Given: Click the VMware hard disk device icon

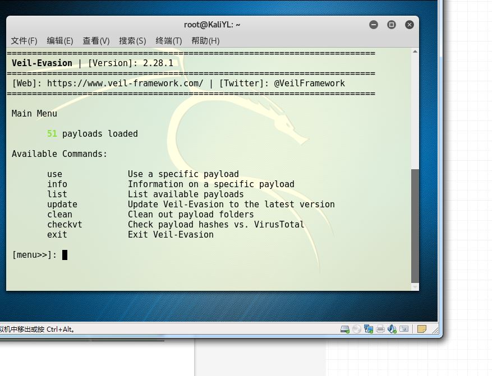Looking at the screenshot, I should coord(345,329).
